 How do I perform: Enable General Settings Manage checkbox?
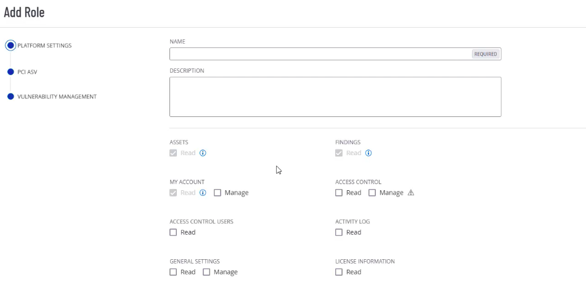pos(206,272)
